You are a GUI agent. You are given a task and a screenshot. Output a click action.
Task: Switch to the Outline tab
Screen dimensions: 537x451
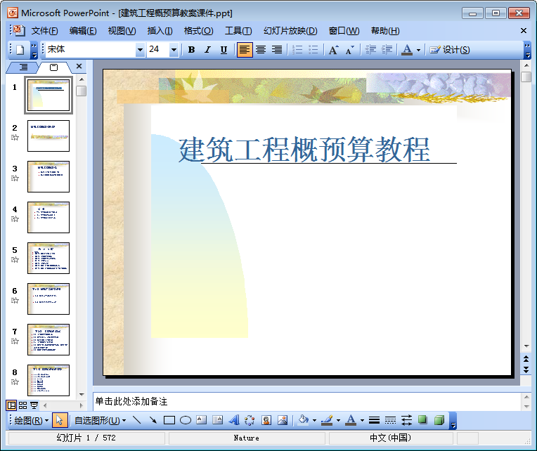click(x=23, y=67)
